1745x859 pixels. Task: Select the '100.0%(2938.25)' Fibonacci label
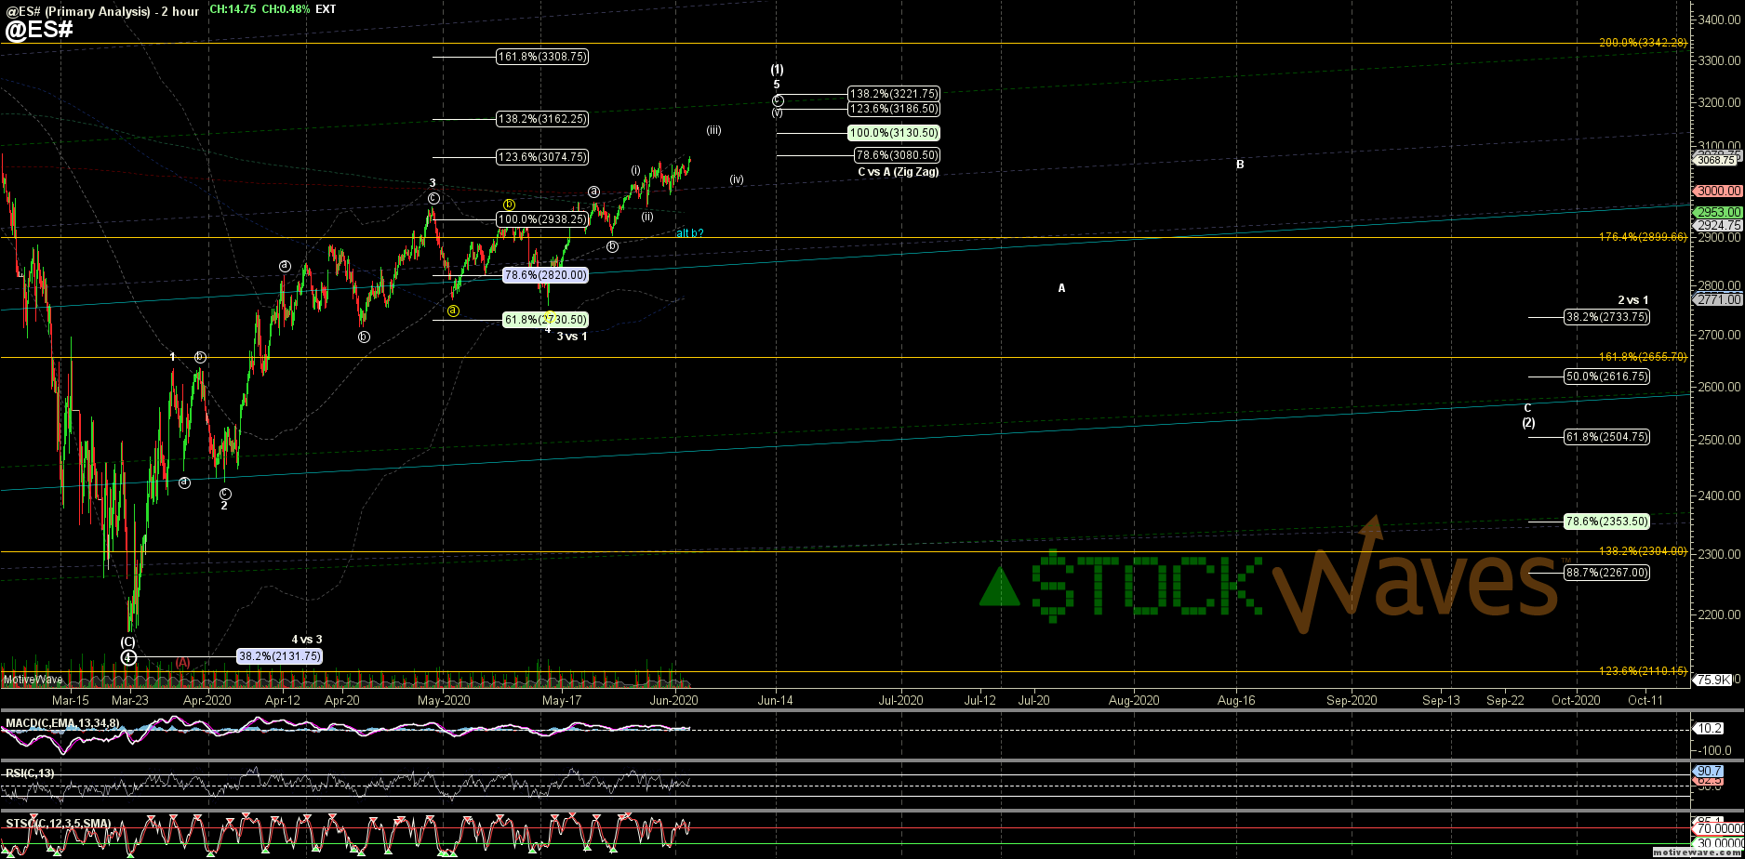coord(542,219)
